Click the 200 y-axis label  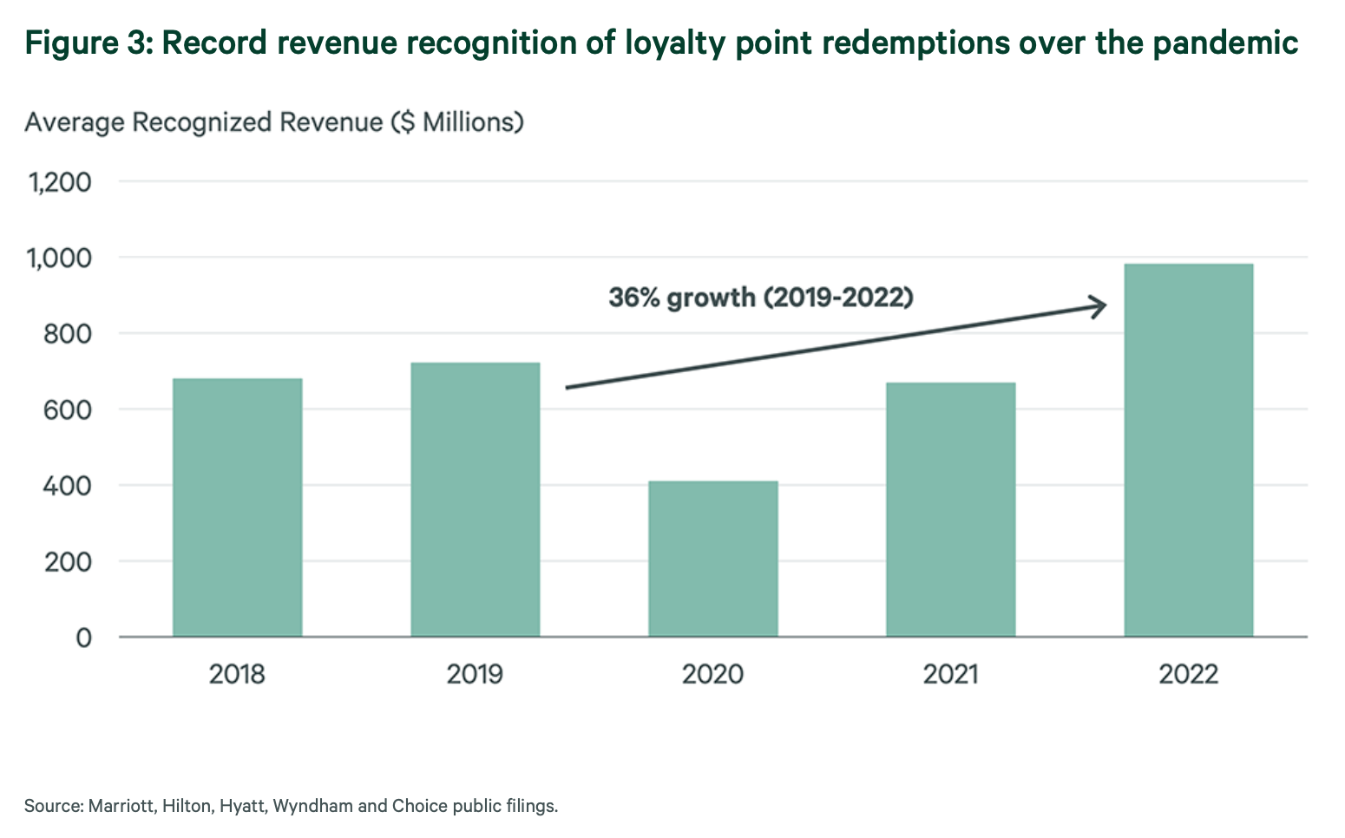coord(67,561)
